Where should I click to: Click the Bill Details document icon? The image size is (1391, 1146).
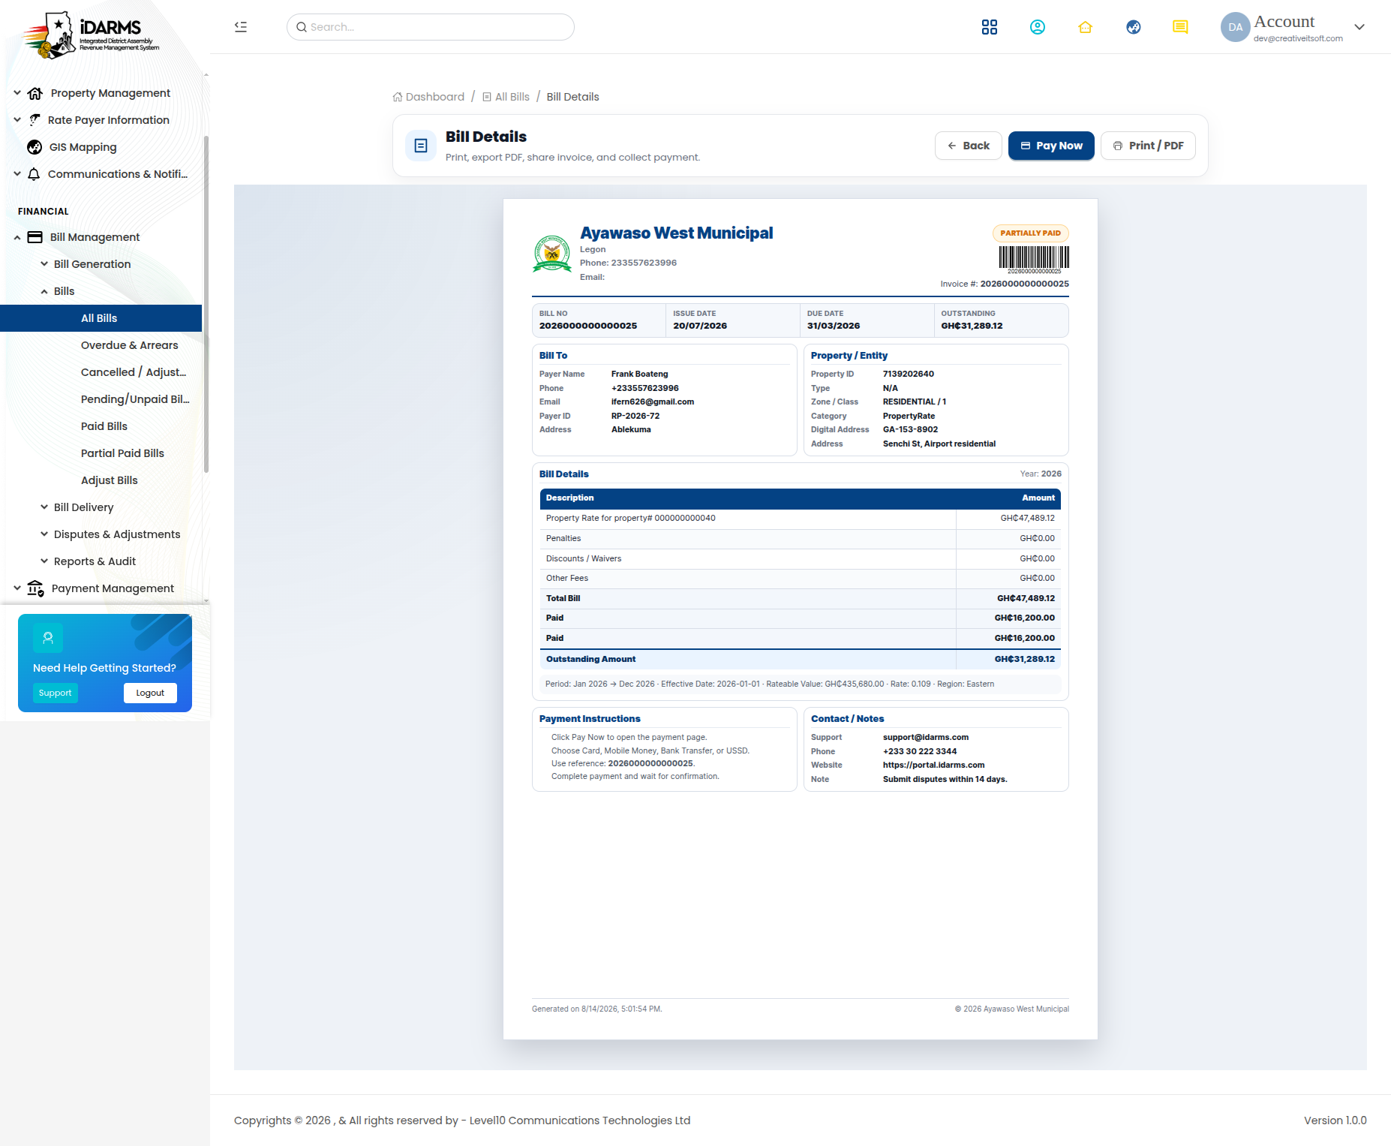point(421,146)
